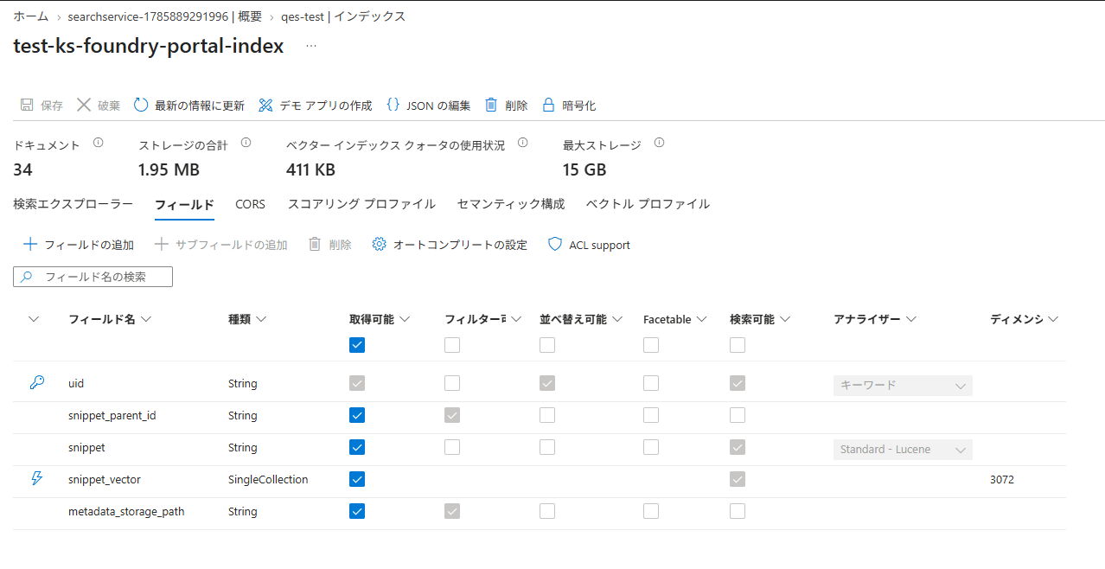Click the plus icon for フィールドの追加
Image resolution: width=1105 pixels, height=569 pixels.
tap(30, 244)
